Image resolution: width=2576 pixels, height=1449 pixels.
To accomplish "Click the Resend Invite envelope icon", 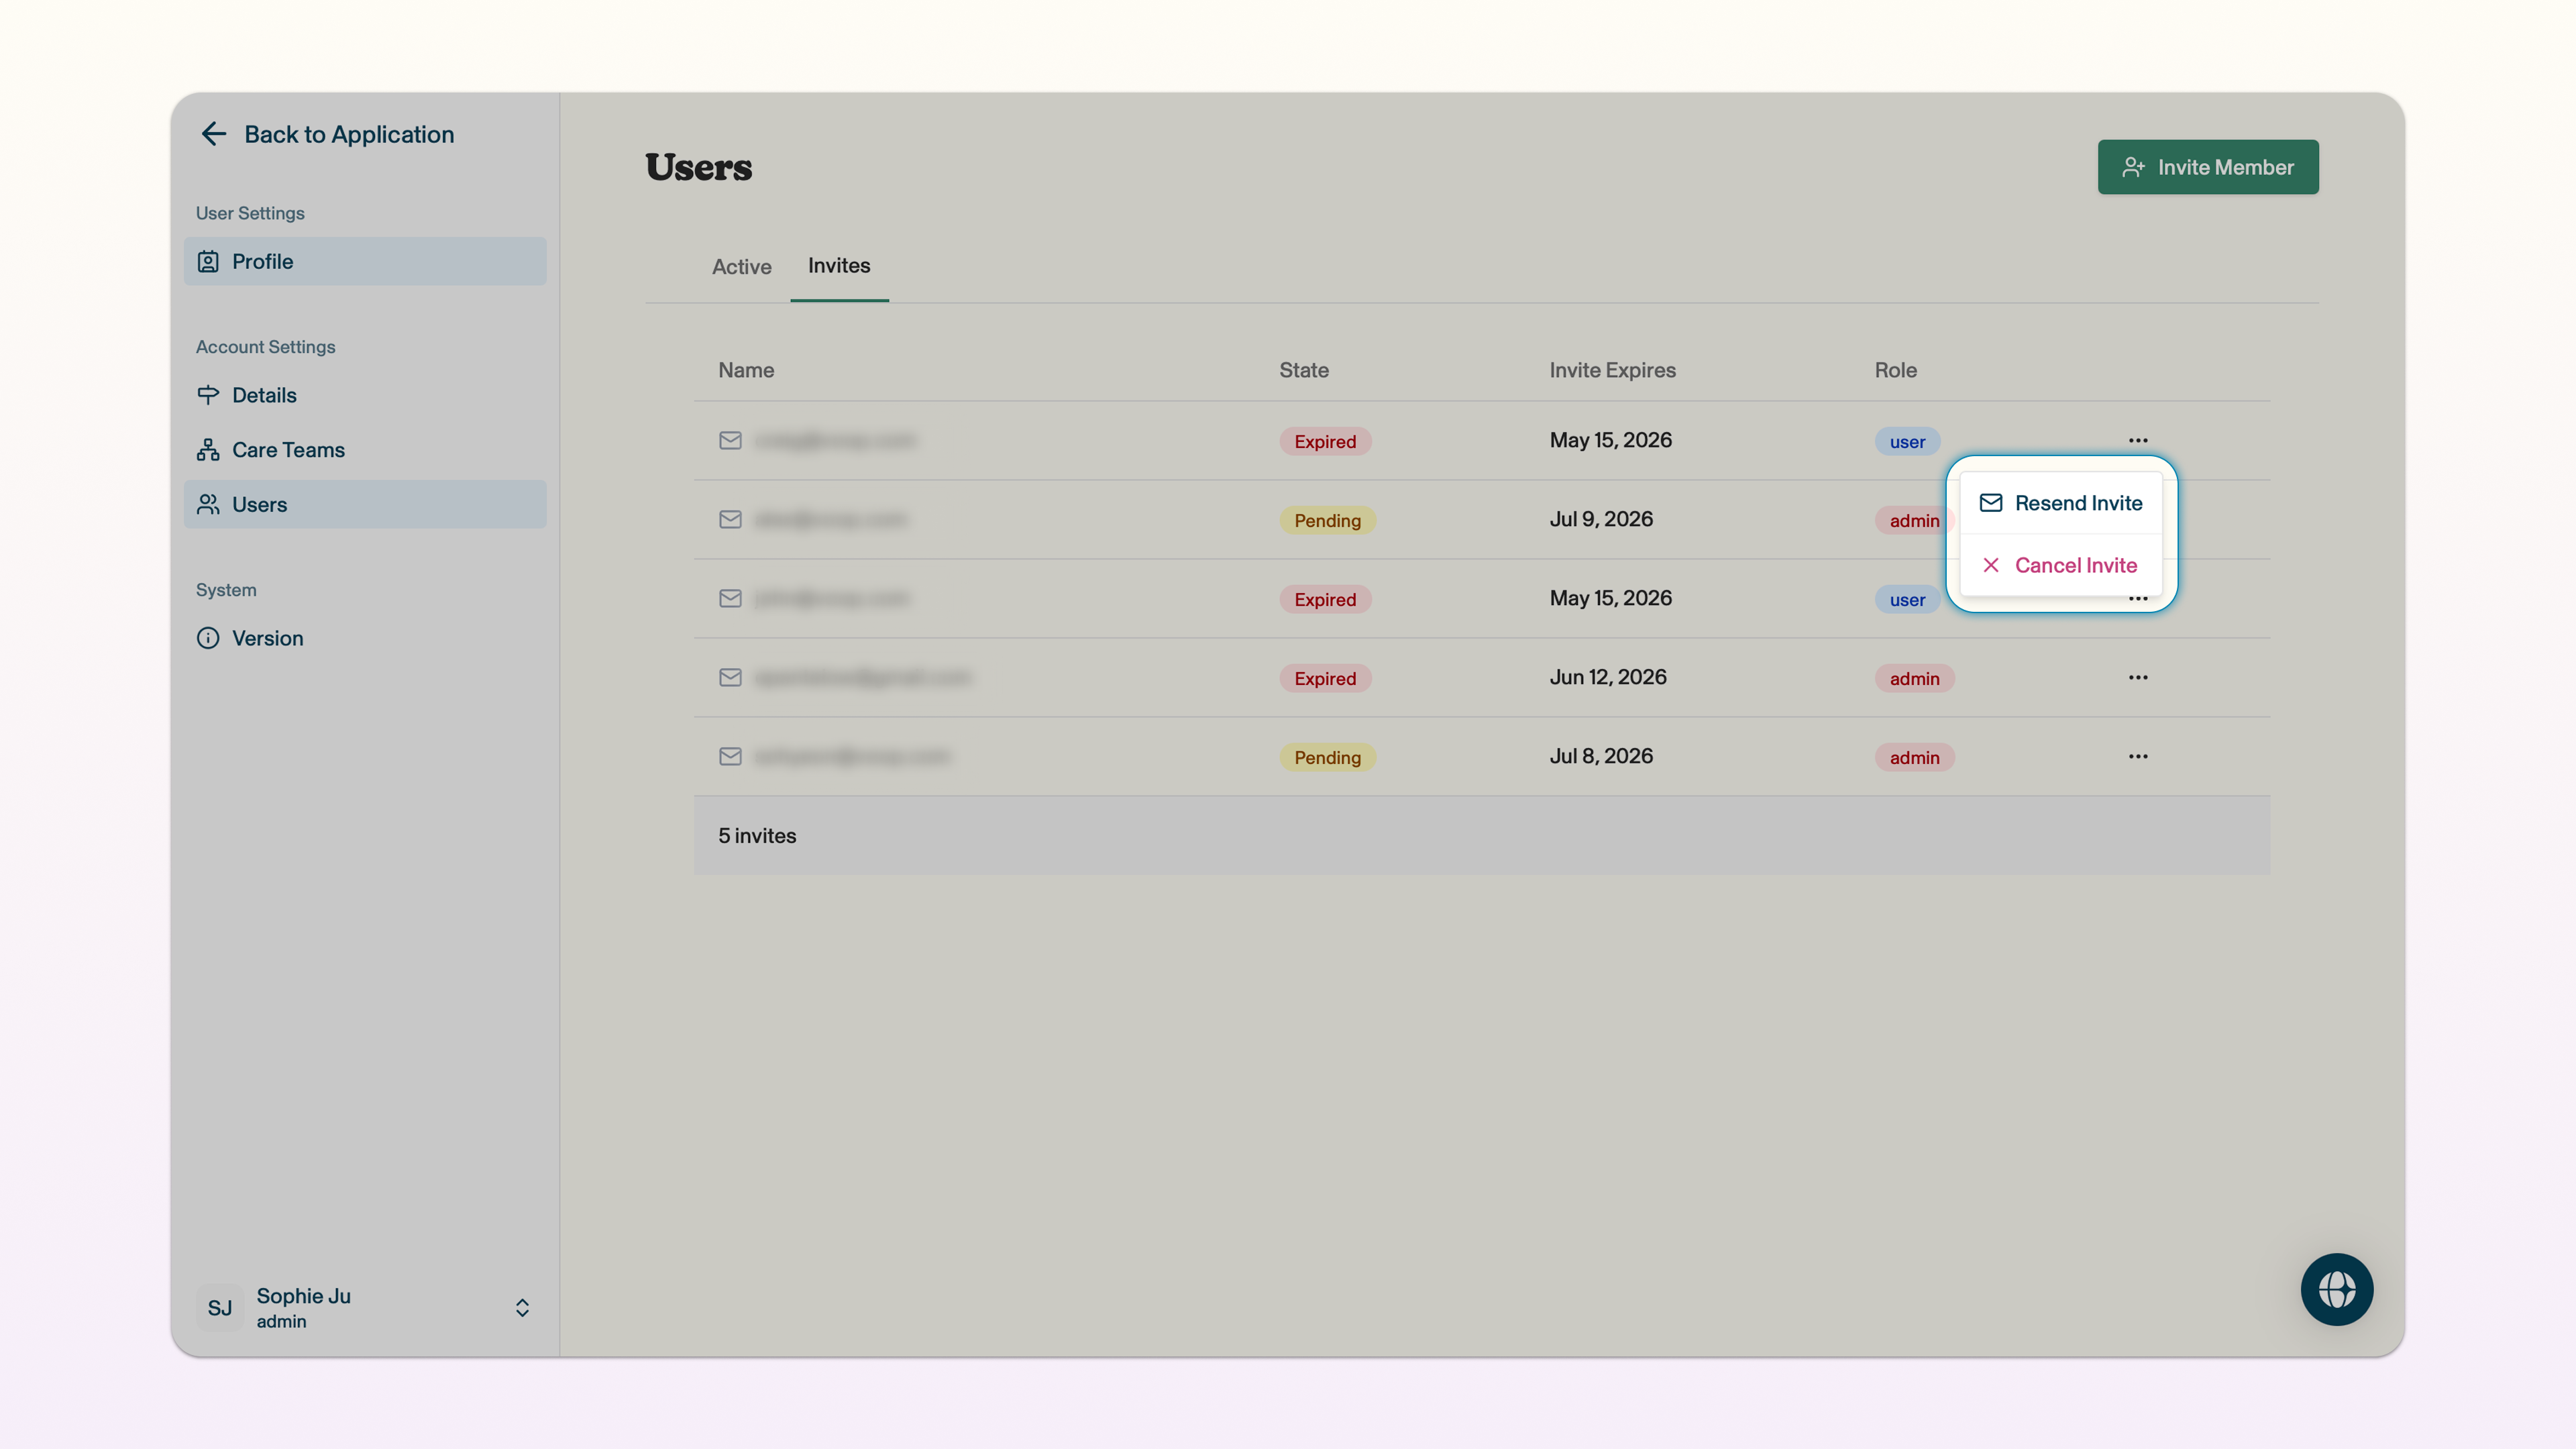I will (x=1991, y=503).
